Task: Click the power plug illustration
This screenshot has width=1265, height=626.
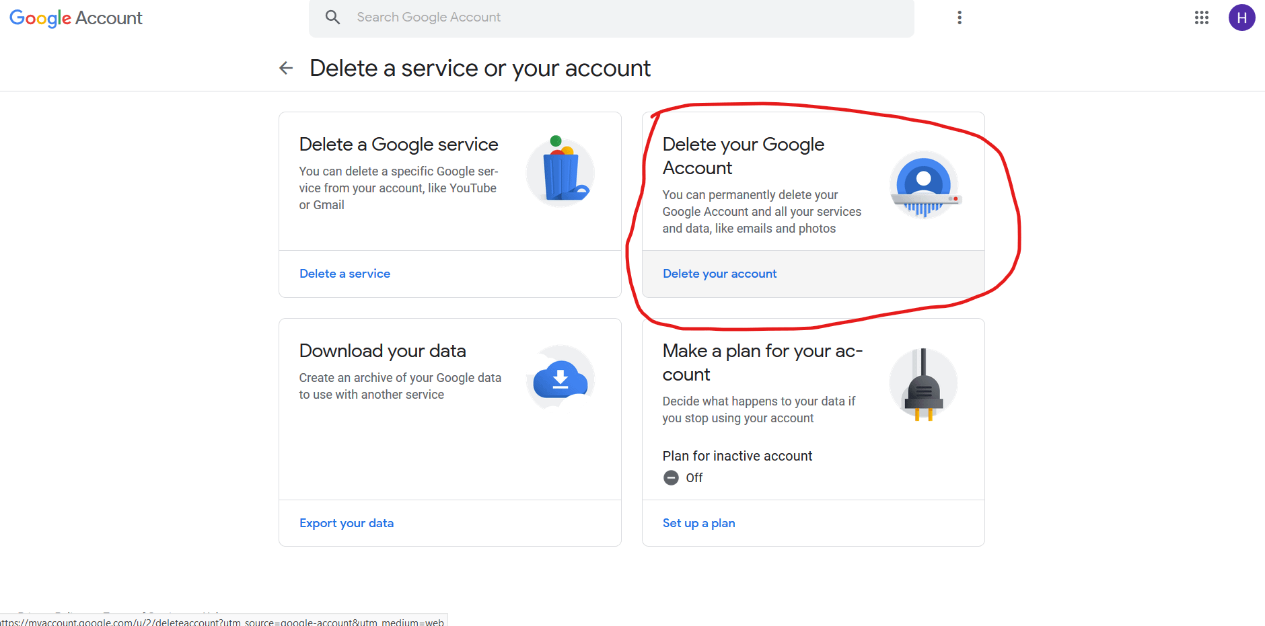Action: pyautogui.click(x=923, y=383)
